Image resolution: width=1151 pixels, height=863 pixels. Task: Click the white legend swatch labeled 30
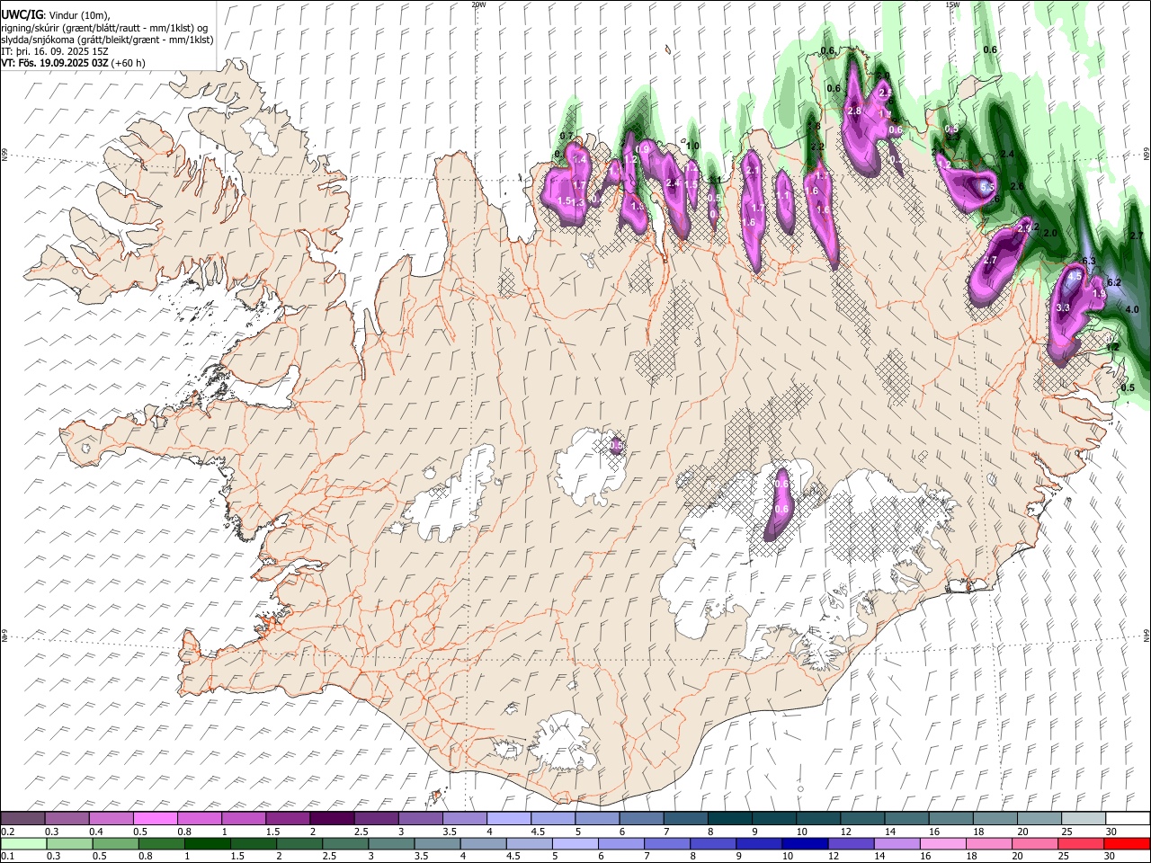pyautogui.click(x=1126, y=819)
